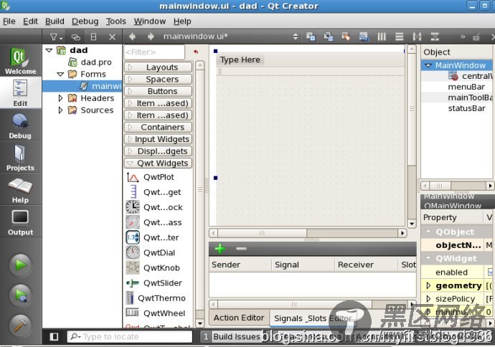Image resolution: width=495 pixels, height=347 pixels.
Task: Select Edit Tab Order mode icon
Action: pos(364,37)
